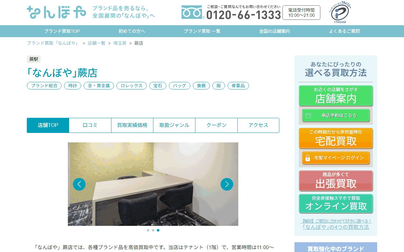Viewport: 404px width, 252px height.
Task: Switch to the クーポン tab
Action: (x=217, y=125)
